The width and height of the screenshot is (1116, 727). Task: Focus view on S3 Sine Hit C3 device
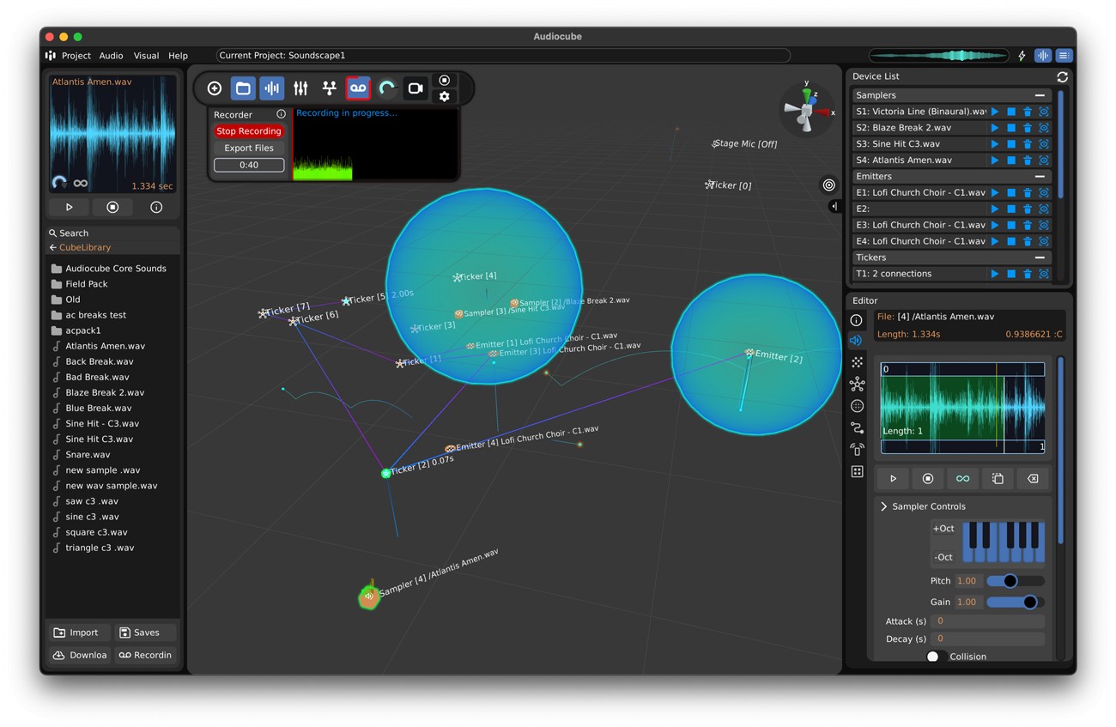pyautogui.click(x=1044, y=144)
